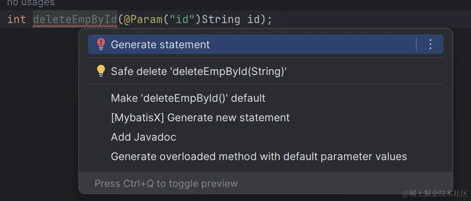Select Generate overloaded method with default values
471x201 pixels.
pos(258,156)
